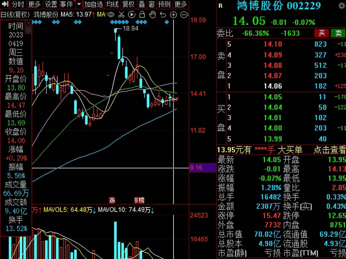Screen dimensions: 346x259
Task: Open the first 更多 menu
Action: (x=34, y=4)
